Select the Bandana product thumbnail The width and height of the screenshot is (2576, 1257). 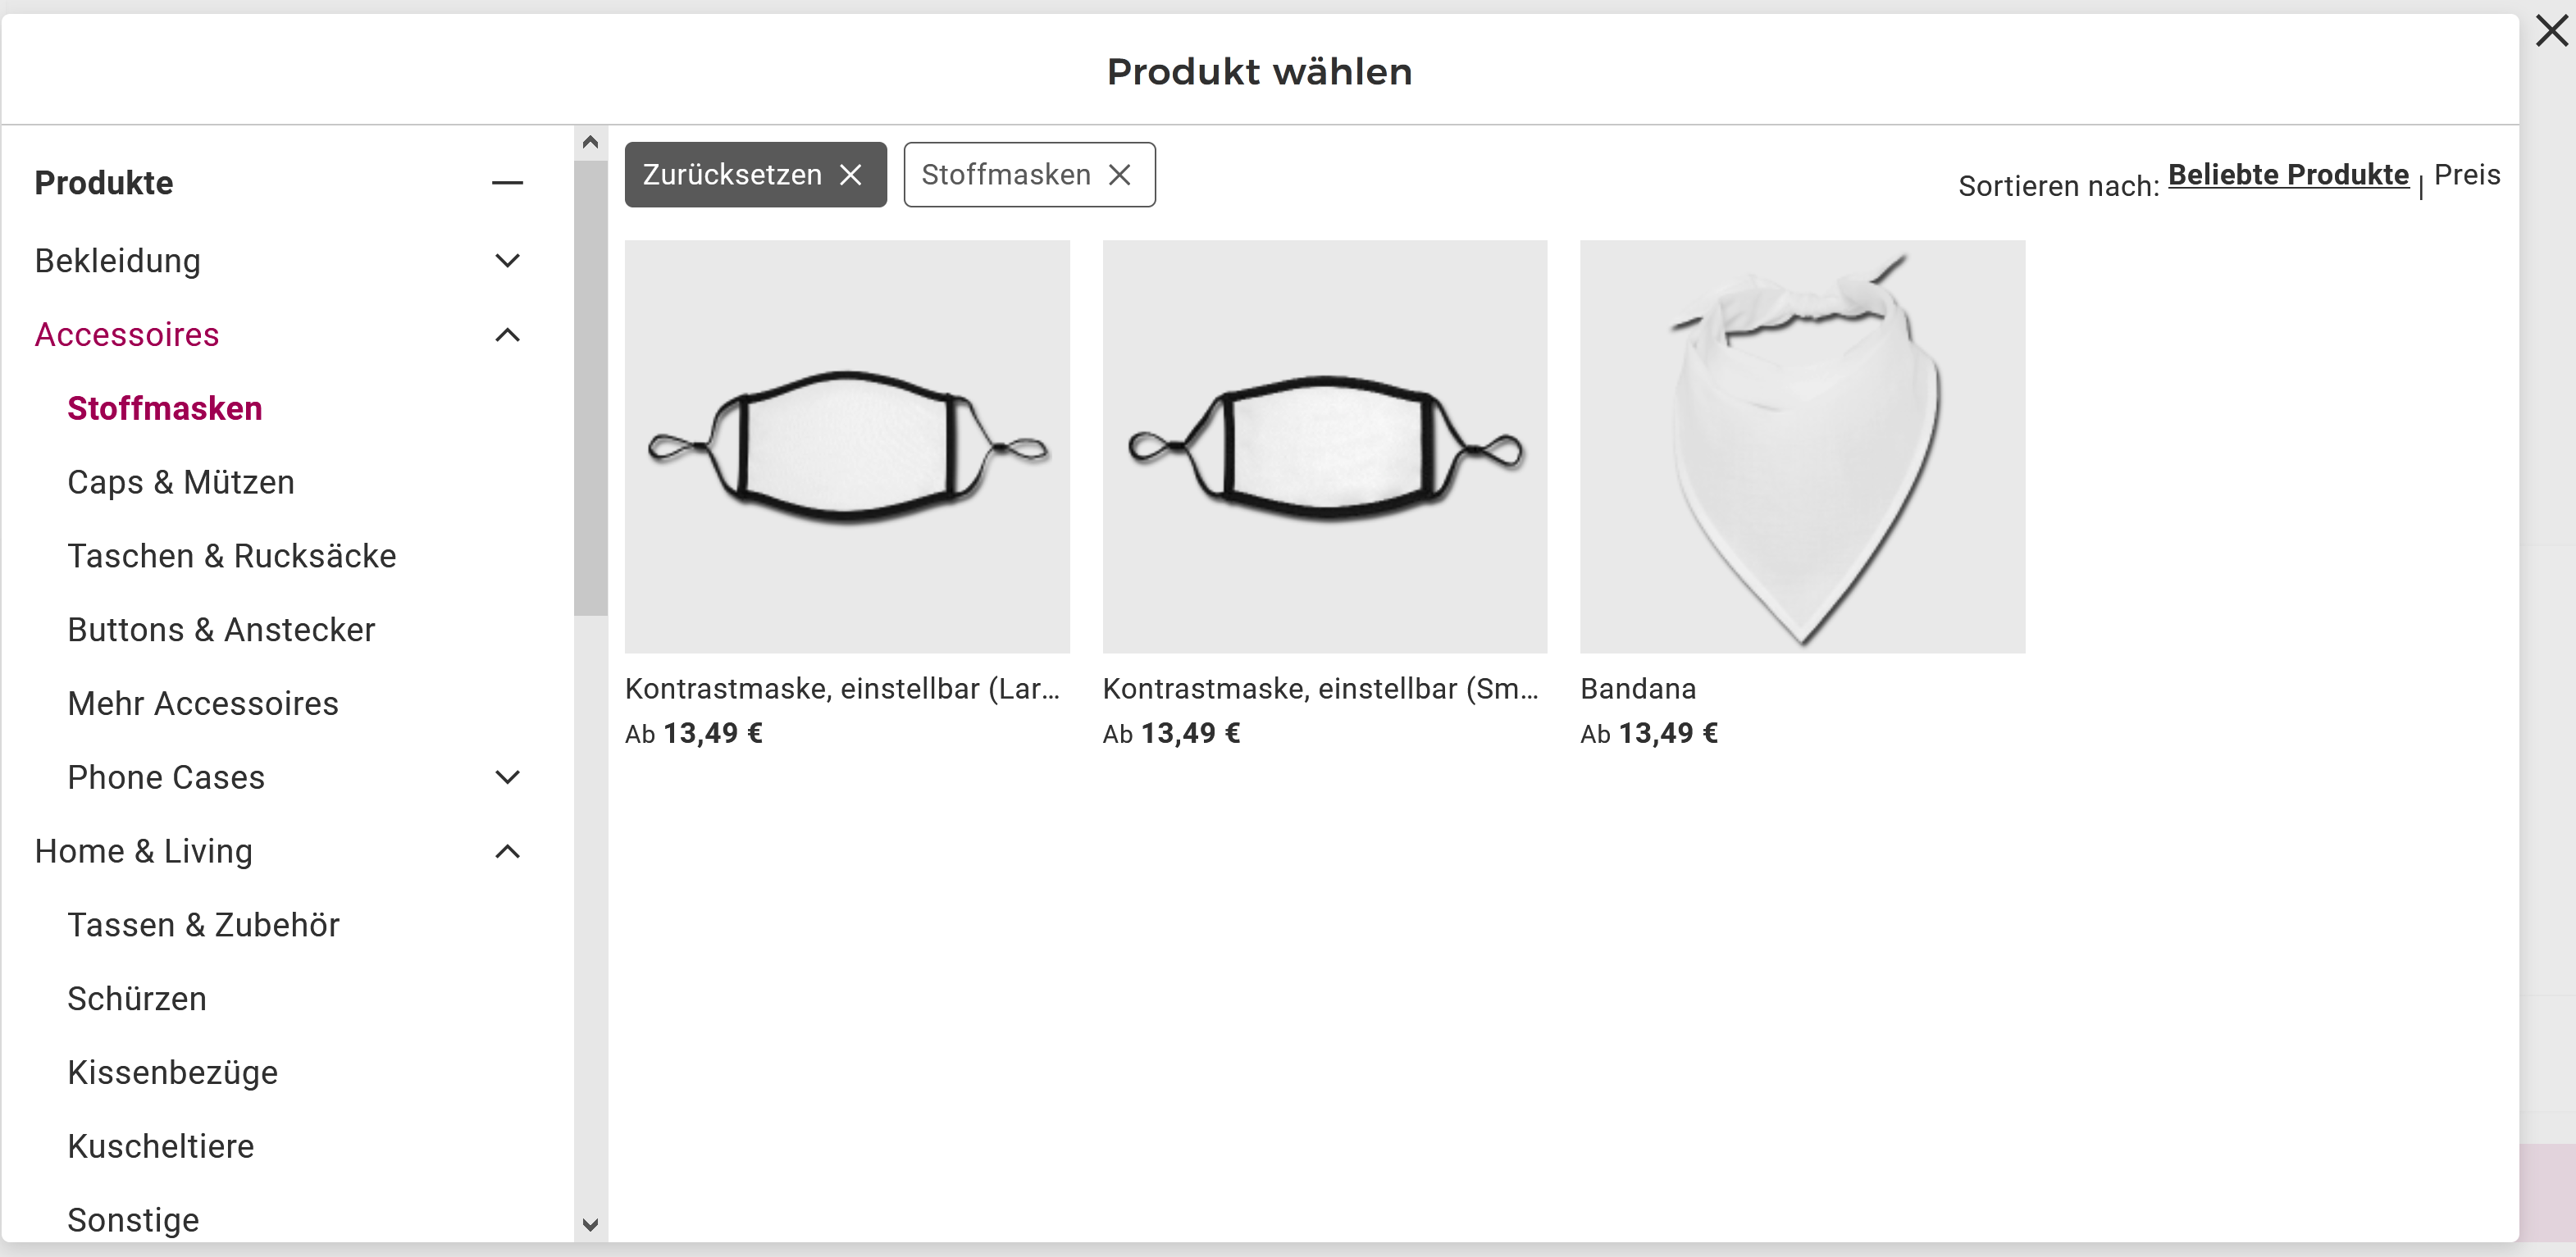click(x=1802, y=446)
